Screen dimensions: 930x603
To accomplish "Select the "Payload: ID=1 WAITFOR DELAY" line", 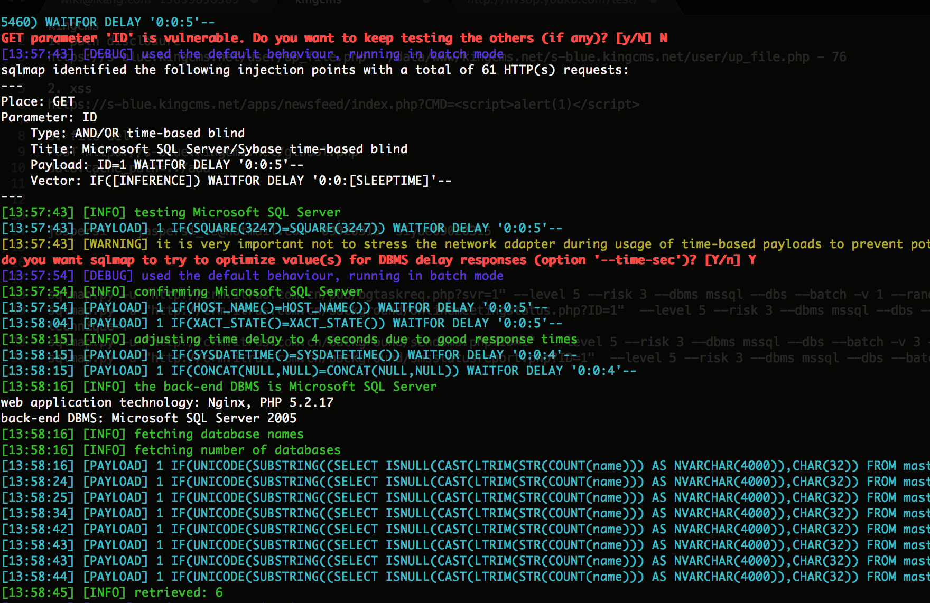I will (167, 165).
